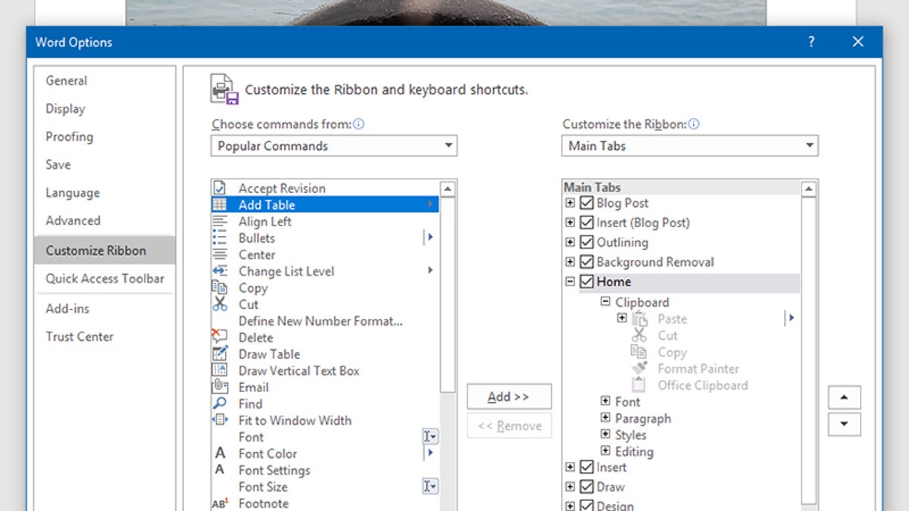Click the Draw Table pencil icon
This screenshot has width=909, height=511.
click(x=220, y=354)
